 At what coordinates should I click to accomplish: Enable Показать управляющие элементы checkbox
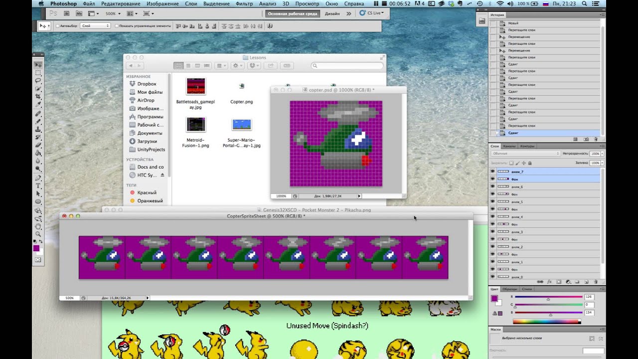[117, 26]
